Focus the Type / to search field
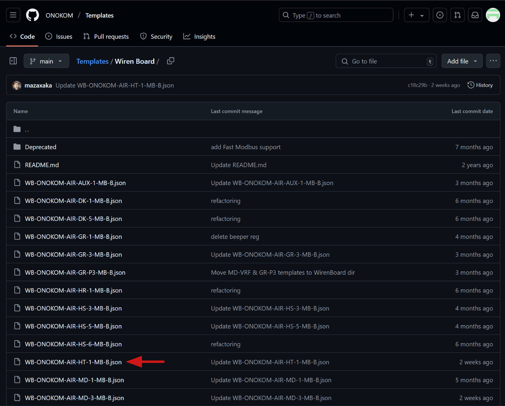 click(x=336, y=15)
